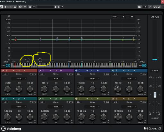The image size is (164, 132).
Task: Click the copy A to B arrow icon
Action: pyautogui.click(x=25, y=7)
